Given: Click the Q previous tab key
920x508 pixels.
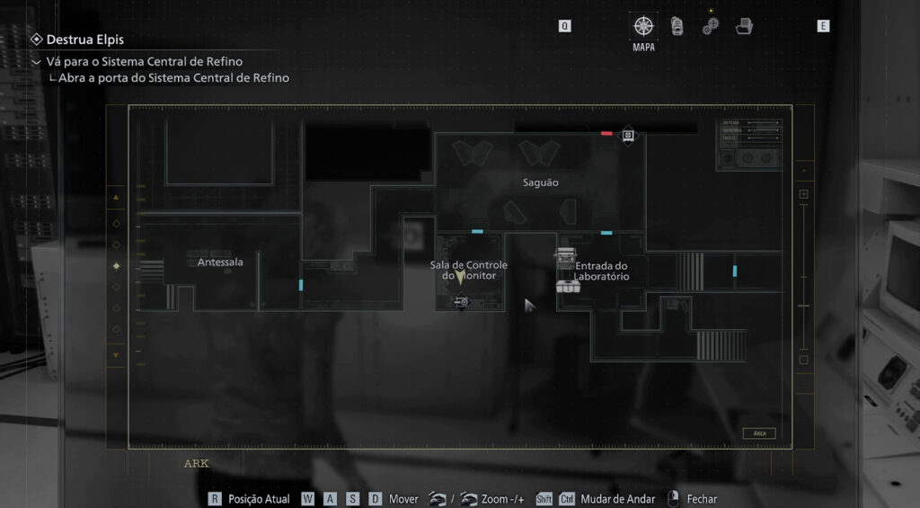Looking at the screenshot, I should (564, 26).
